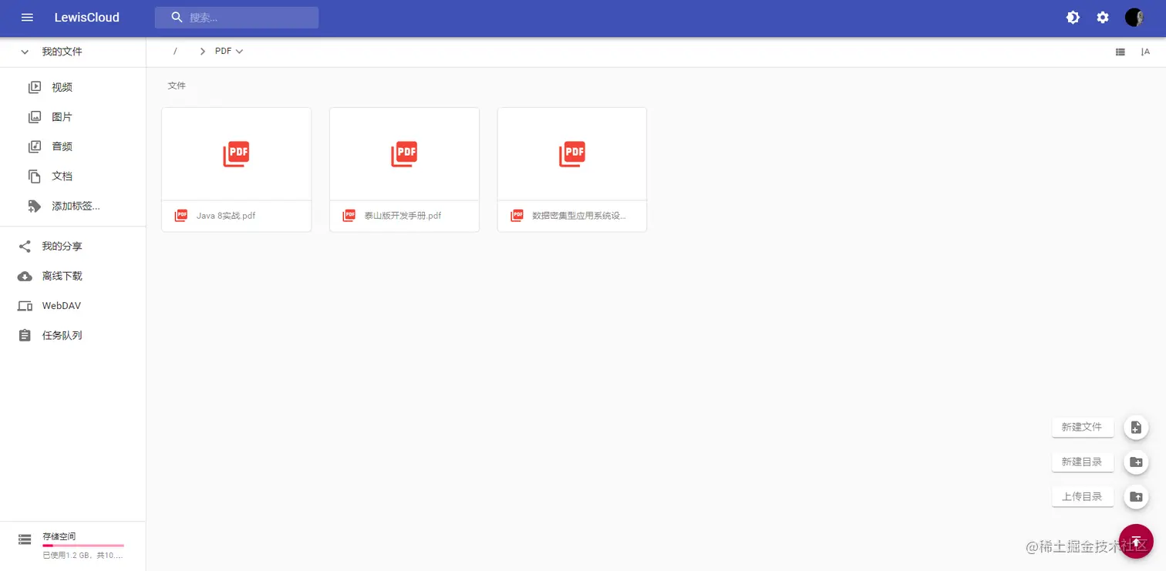1166x571 pixels.
Task: Click the user avatar profile picture
Action: [x=1134, y=18]
